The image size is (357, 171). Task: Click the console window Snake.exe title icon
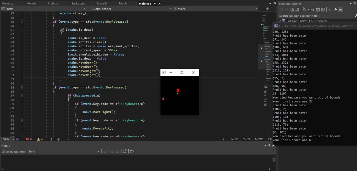point(276,26)
